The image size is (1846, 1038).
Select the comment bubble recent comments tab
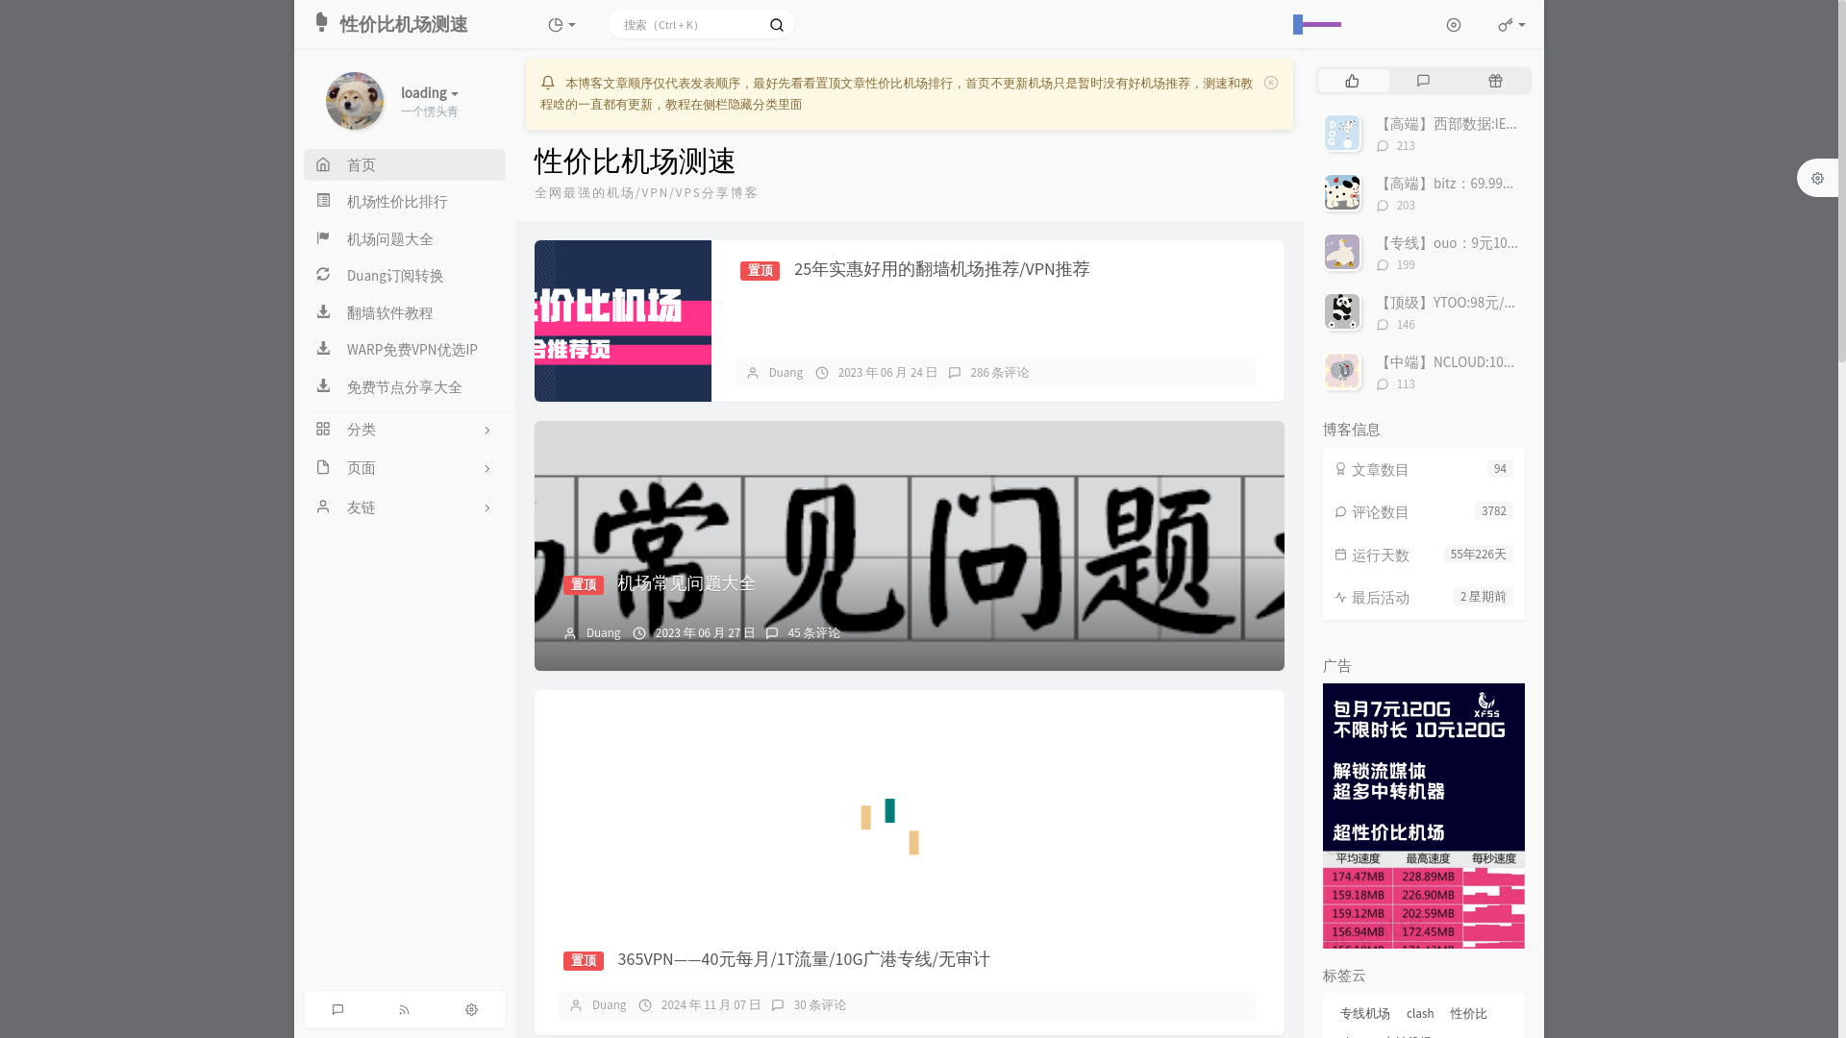point(1424,81)
